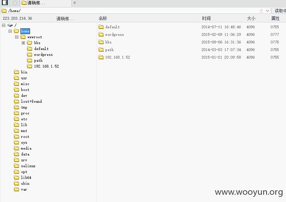Viewport: 286px width, 202px height.
Task: Select data folder in tree
Action: (x=25, y=154)
